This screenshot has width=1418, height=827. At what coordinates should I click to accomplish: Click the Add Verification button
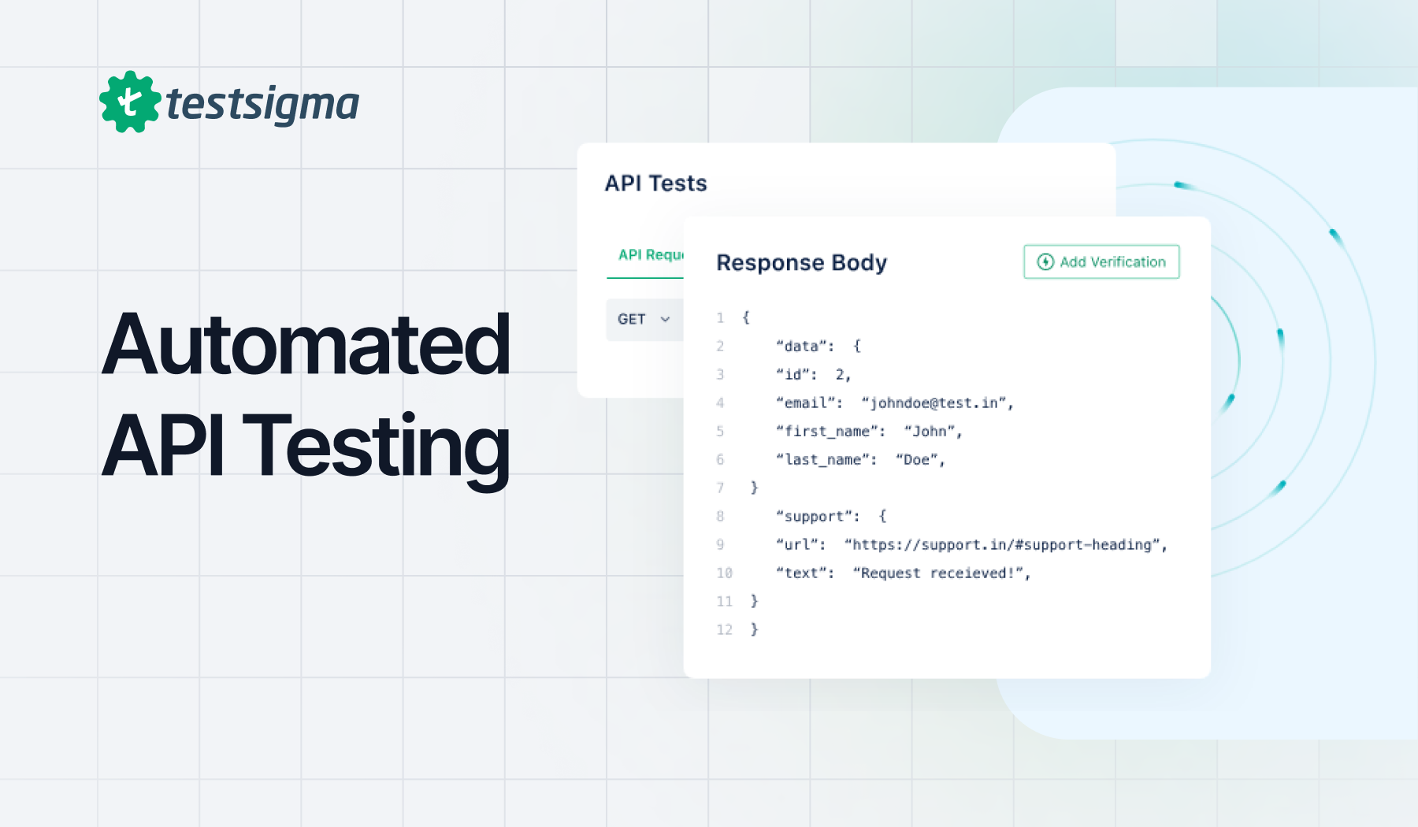tap(1100, 261)
